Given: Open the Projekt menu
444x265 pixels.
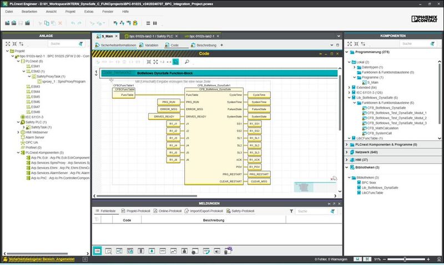Looking at the screenshot, I should pos(70,11).
